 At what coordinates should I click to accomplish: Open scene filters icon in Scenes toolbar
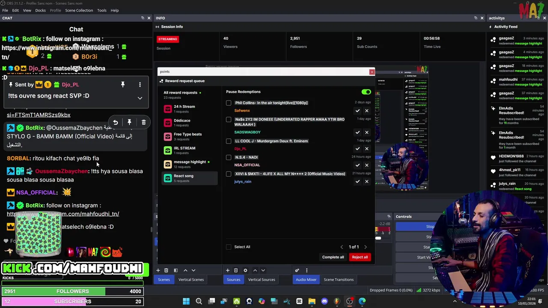176,270
